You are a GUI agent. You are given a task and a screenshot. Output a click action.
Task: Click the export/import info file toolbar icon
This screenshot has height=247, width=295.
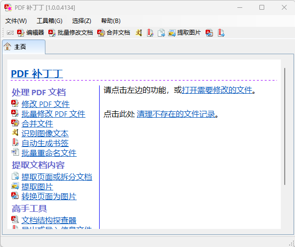pos(221,33)
